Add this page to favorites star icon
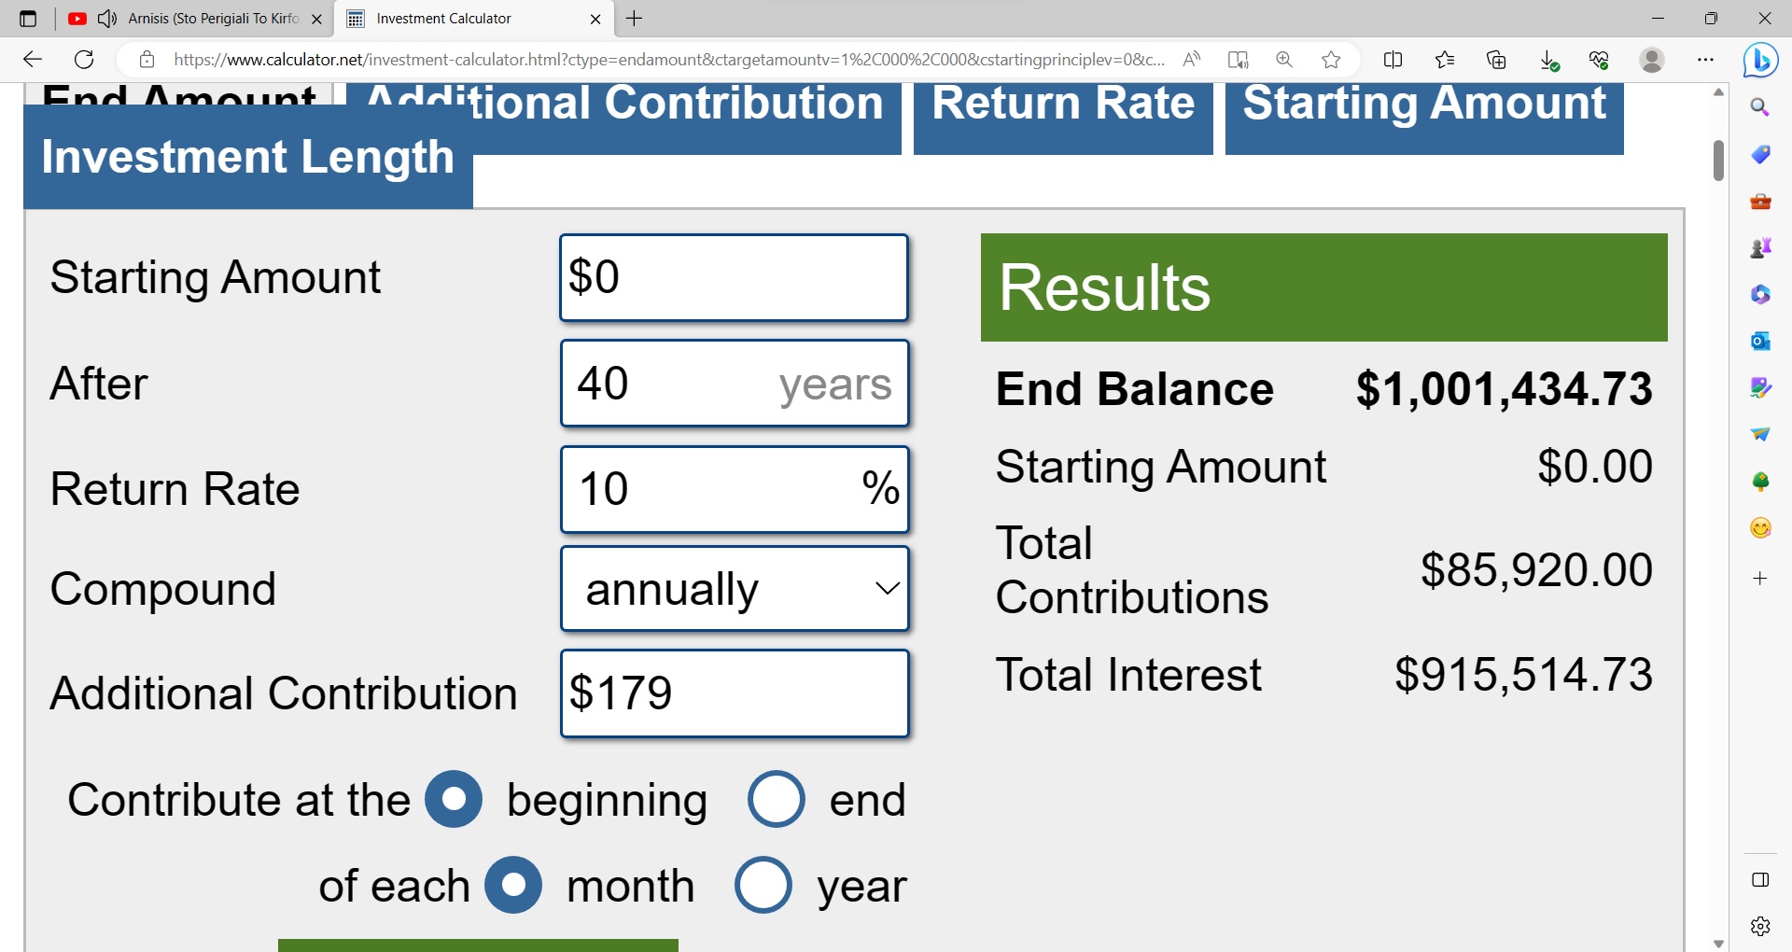1792x952 pixels. coord(1331,60)
